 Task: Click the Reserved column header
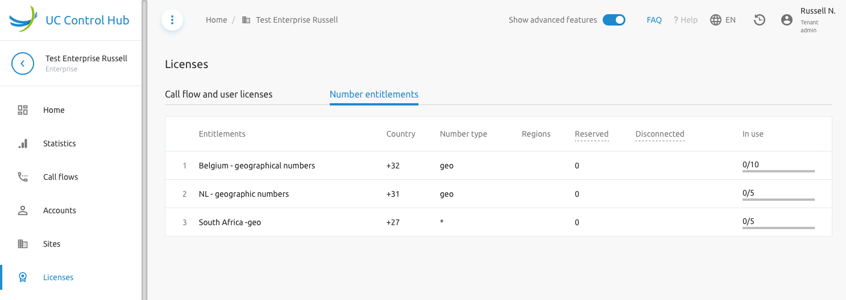click(x=592, y=134)
